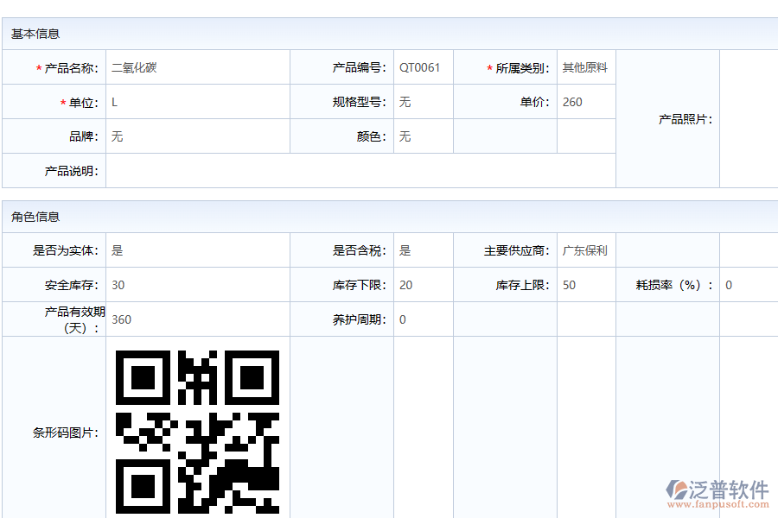The image size is (778, 518).
Task: Click the 品牌 field showing 无
Action: [197, 136]
